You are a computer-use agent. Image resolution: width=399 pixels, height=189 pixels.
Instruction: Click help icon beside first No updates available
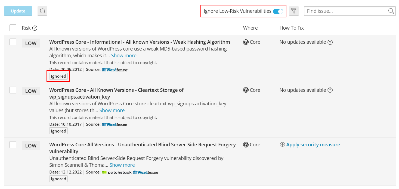(330, 42)
